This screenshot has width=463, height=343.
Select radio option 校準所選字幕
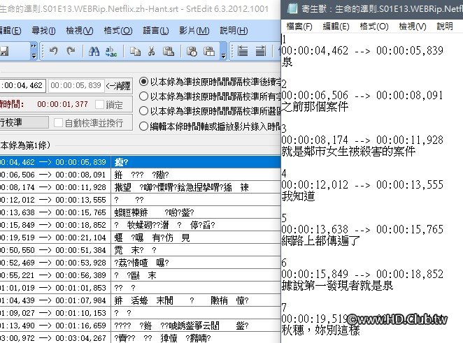click(x=143, y=111)
